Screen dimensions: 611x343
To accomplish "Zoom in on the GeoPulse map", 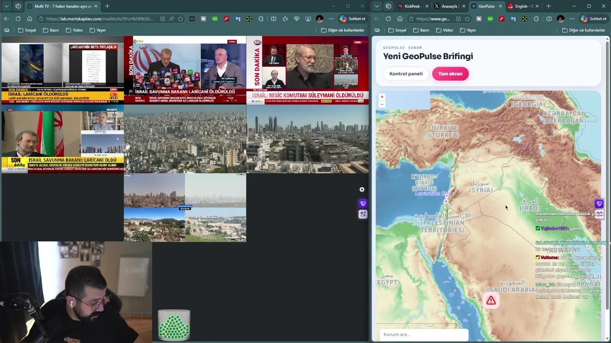I will pyautogui.click(x=382, y=97).
